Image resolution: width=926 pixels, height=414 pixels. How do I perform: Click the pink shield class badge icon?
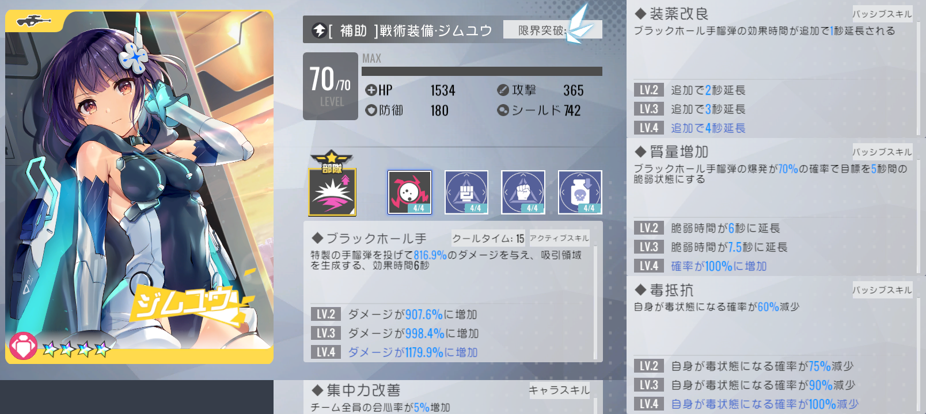coord(23,346)
